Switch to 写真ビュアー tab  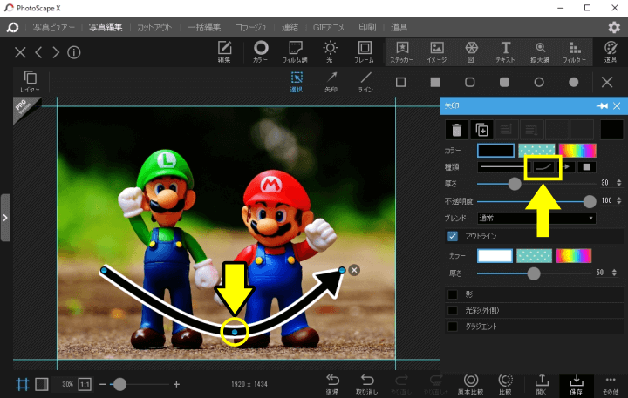tap(54, 27)
